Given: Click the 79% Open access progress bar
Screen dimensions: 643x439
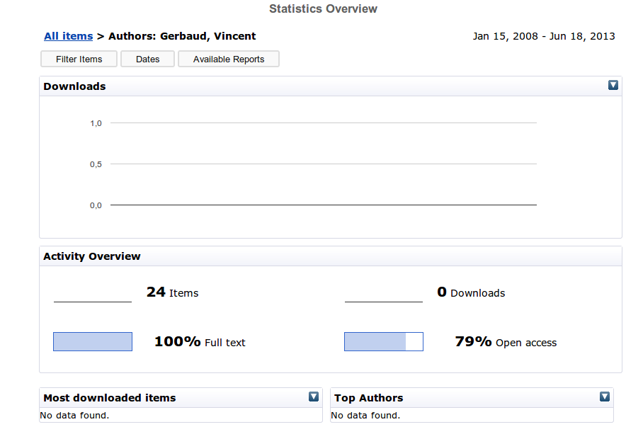Looking at the screenshot, I should click(383, 341).
